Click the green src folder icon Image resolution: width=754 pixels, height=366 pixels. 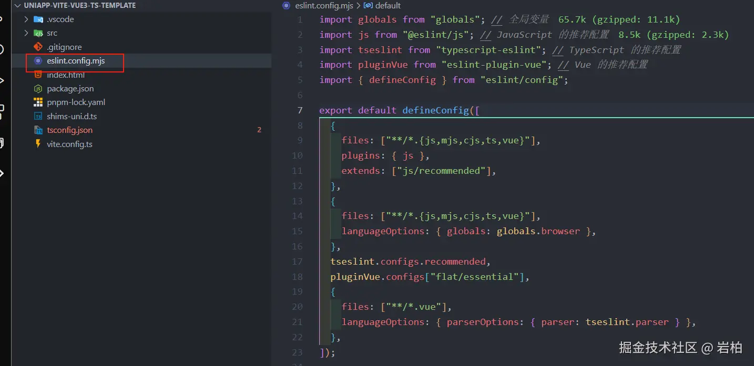pyautogui.click(x=38, y=33)
